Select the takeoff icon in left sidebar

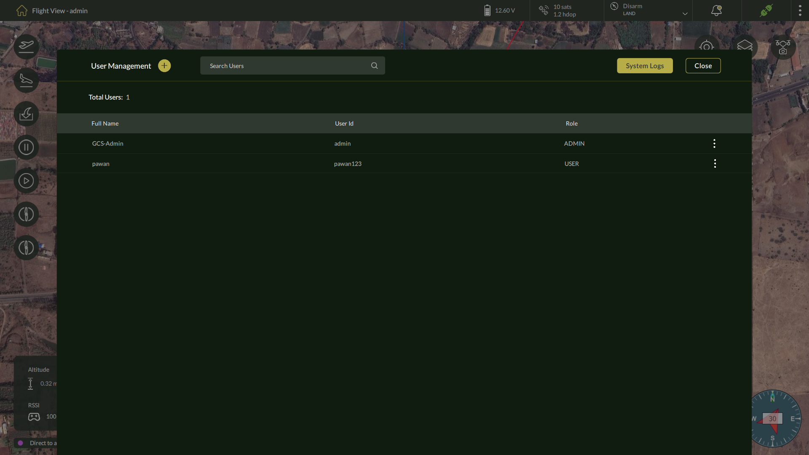click(x=26, y=46)
